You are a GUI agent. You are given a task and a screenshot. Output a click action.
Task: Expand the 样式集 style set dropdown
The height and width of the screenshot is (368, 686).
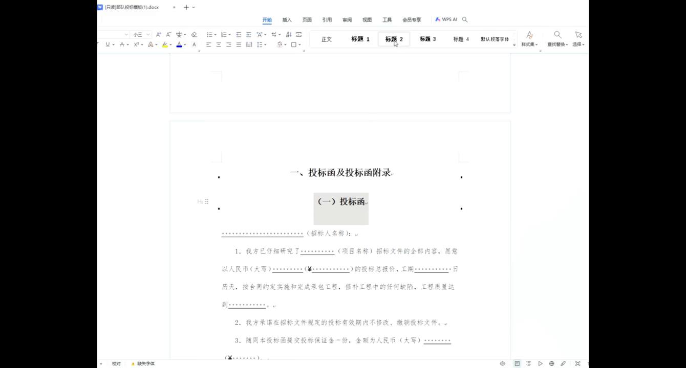(x=529, y=39)
